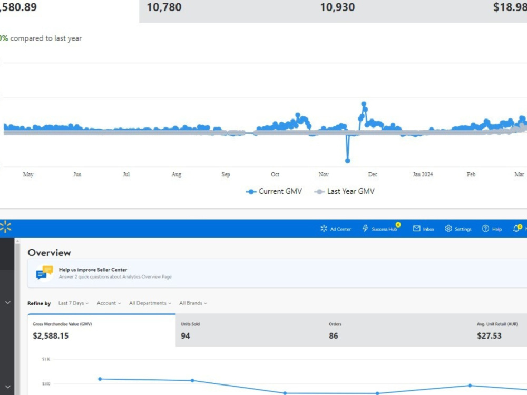
Task: Expand the lower sidebar chevron
Action: click(7, 387)
